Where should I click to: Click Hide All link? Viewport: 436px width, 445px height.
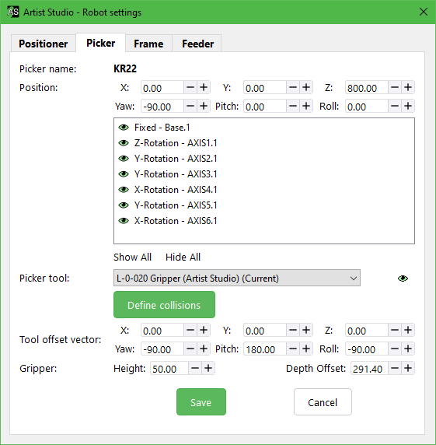click(x=183, y=258)
